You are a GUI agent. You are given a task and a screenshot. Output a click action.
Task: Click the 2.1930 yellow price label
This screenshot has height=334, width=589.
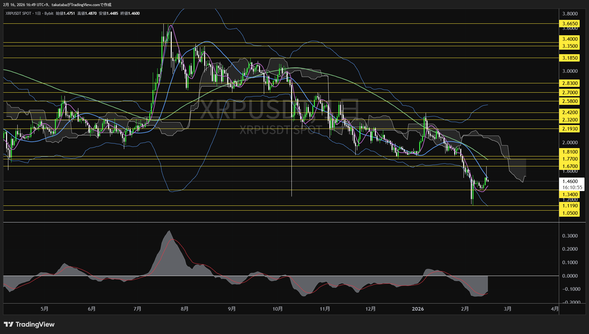click(570, 129)
